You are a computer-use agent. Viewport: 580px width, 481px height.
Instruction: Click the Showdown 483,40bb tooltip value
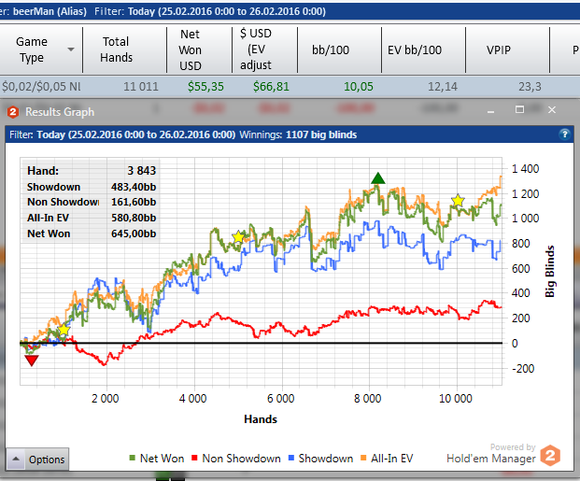134,187
